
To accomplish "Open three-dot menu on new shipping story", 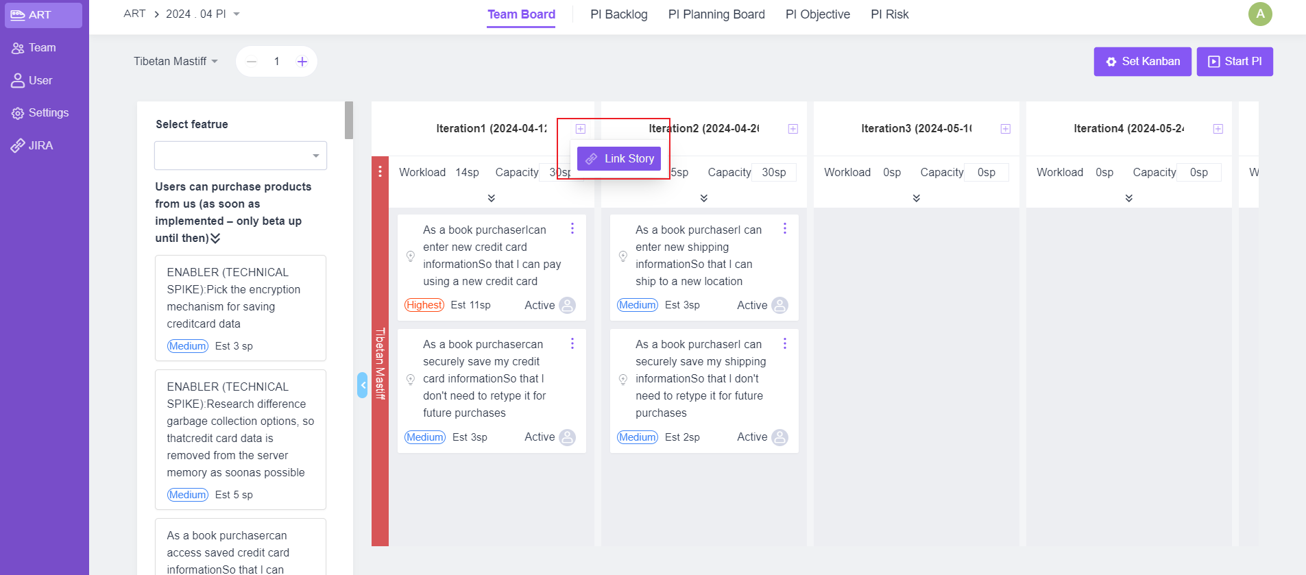I will click(x=784, y=228).
